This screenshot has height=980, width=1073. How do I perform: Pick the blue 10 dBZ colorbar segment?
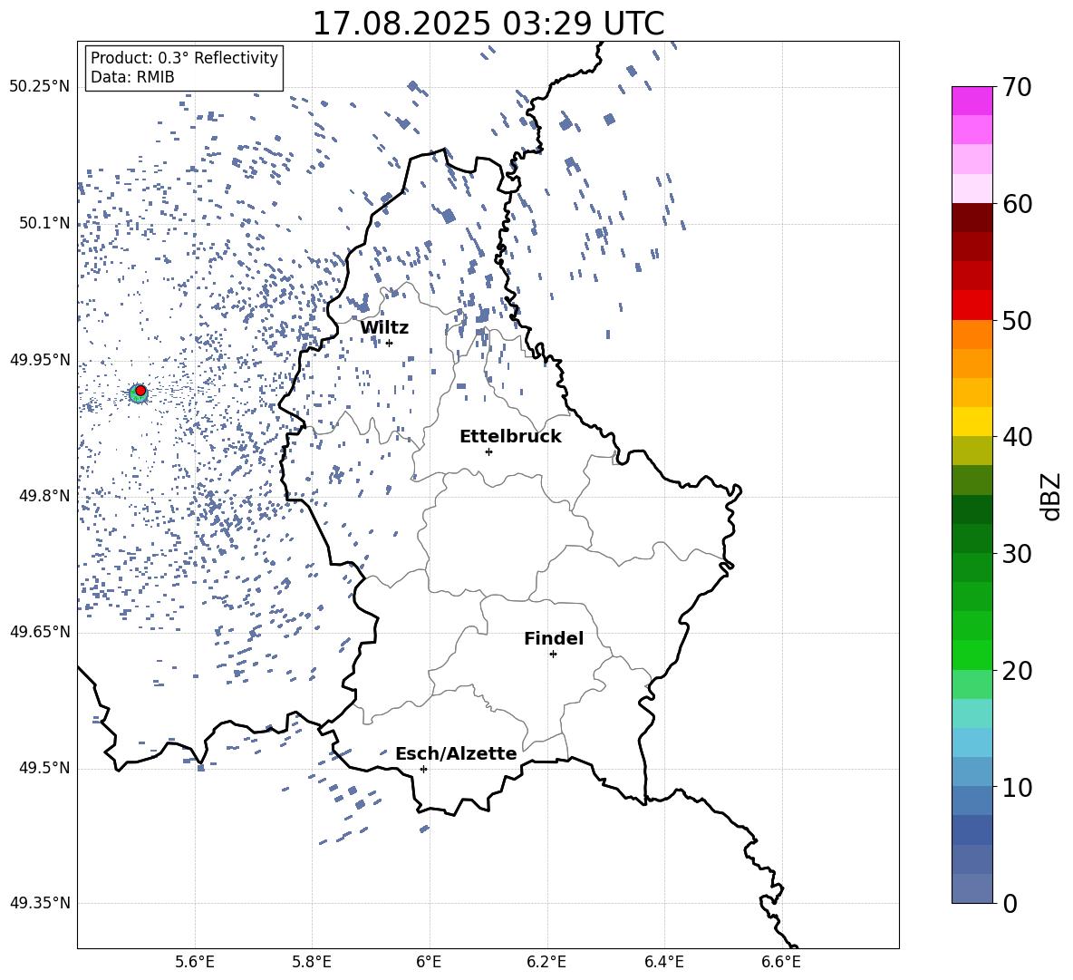(972, 772)
